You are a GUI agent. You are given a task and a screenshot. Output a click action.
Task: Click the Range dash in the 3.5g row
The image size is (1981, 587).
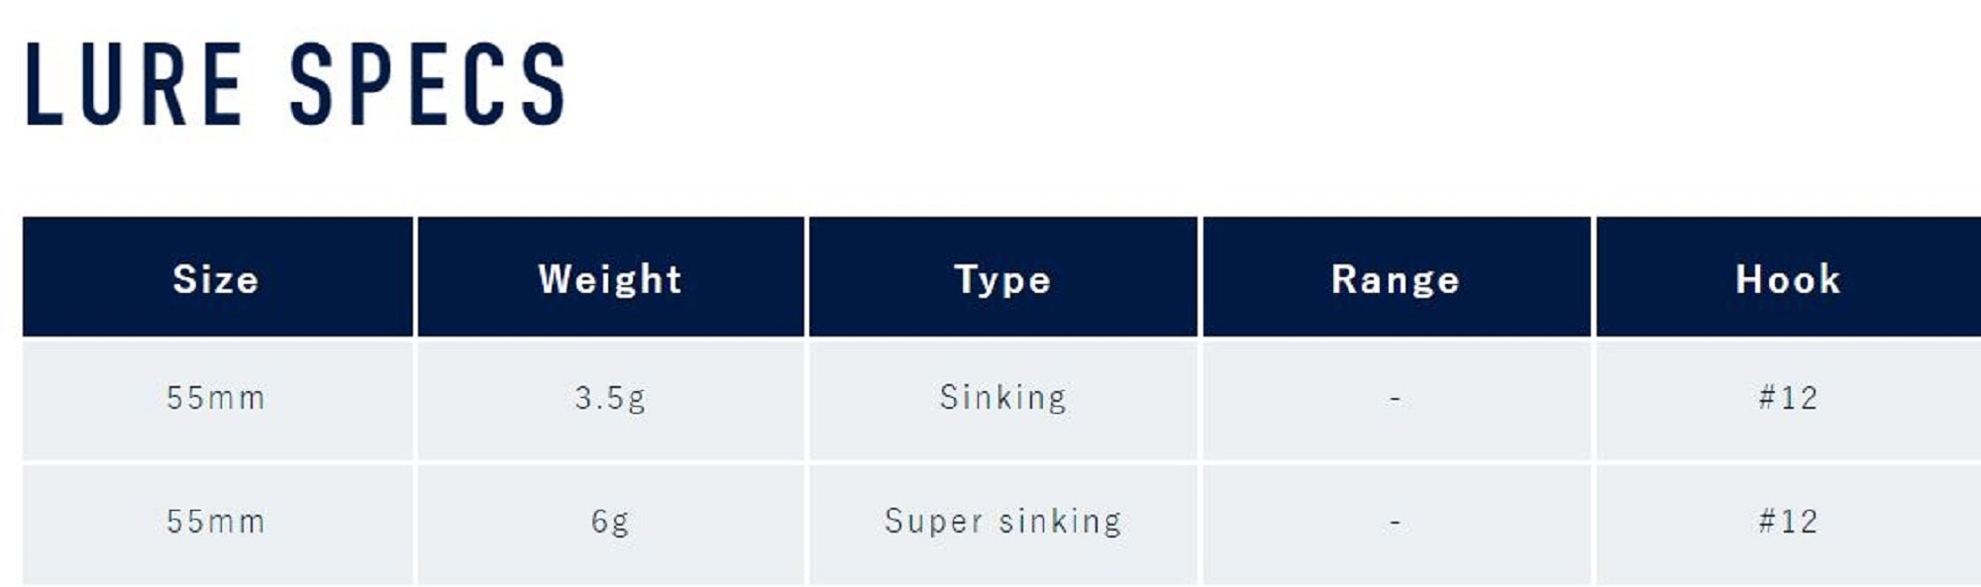click(x=1395, y=399)
